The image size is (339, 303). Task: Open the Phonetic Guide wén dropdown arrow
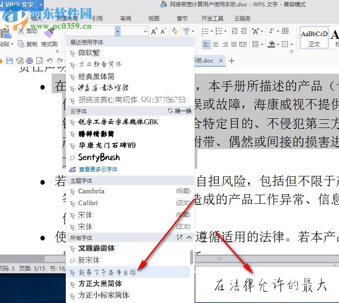pos(193,32)
